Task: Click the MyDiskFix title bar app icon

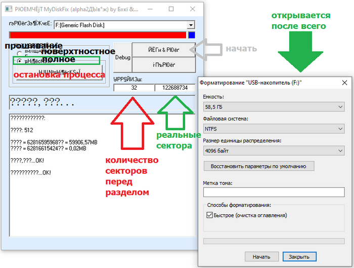Action: coord(9,9)
